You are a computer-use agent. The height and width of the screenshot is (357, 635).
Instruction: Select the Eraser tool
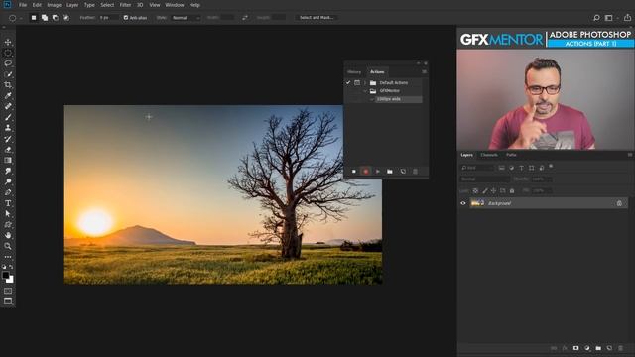point(8,150)
